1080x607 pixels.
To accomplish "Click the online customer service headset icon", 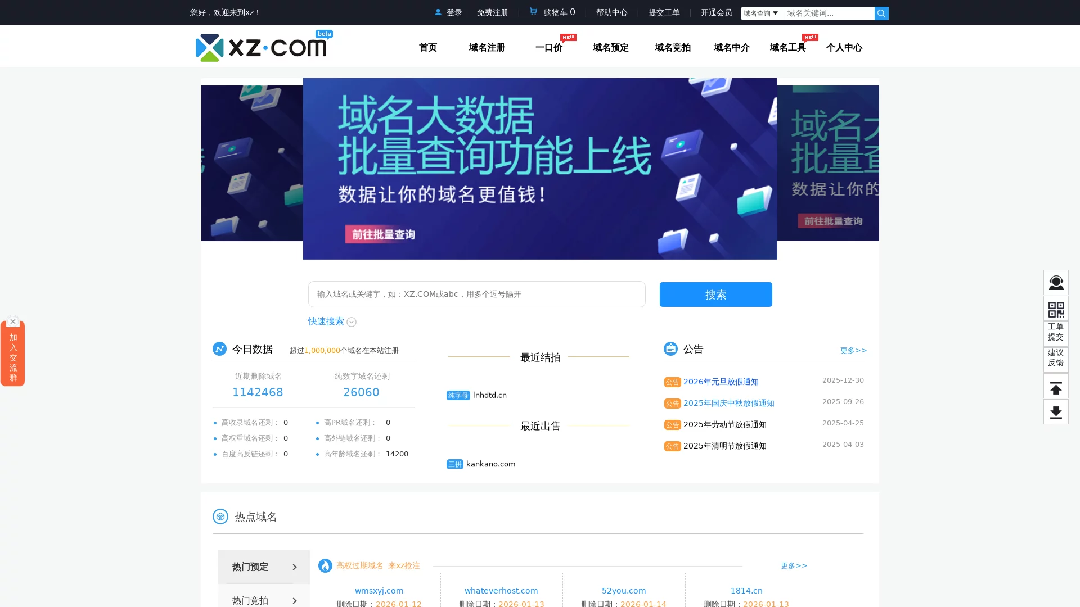I will tap(1056, 283).
